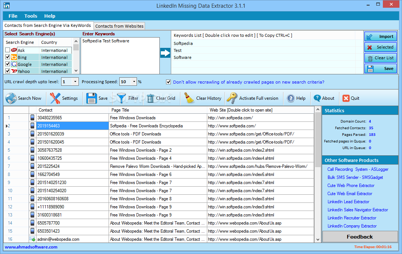Click the Bing search engine logo
This screenshot has width=402, height=254.
click(x=14, y=57)
